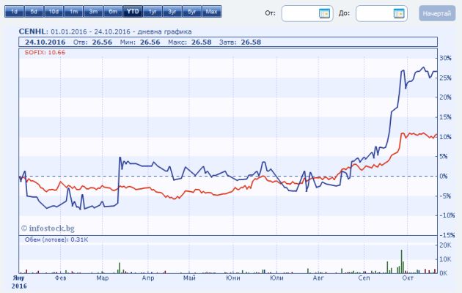Switch chart to 1m range
The image size is (462, 293).
pos(73,12)
